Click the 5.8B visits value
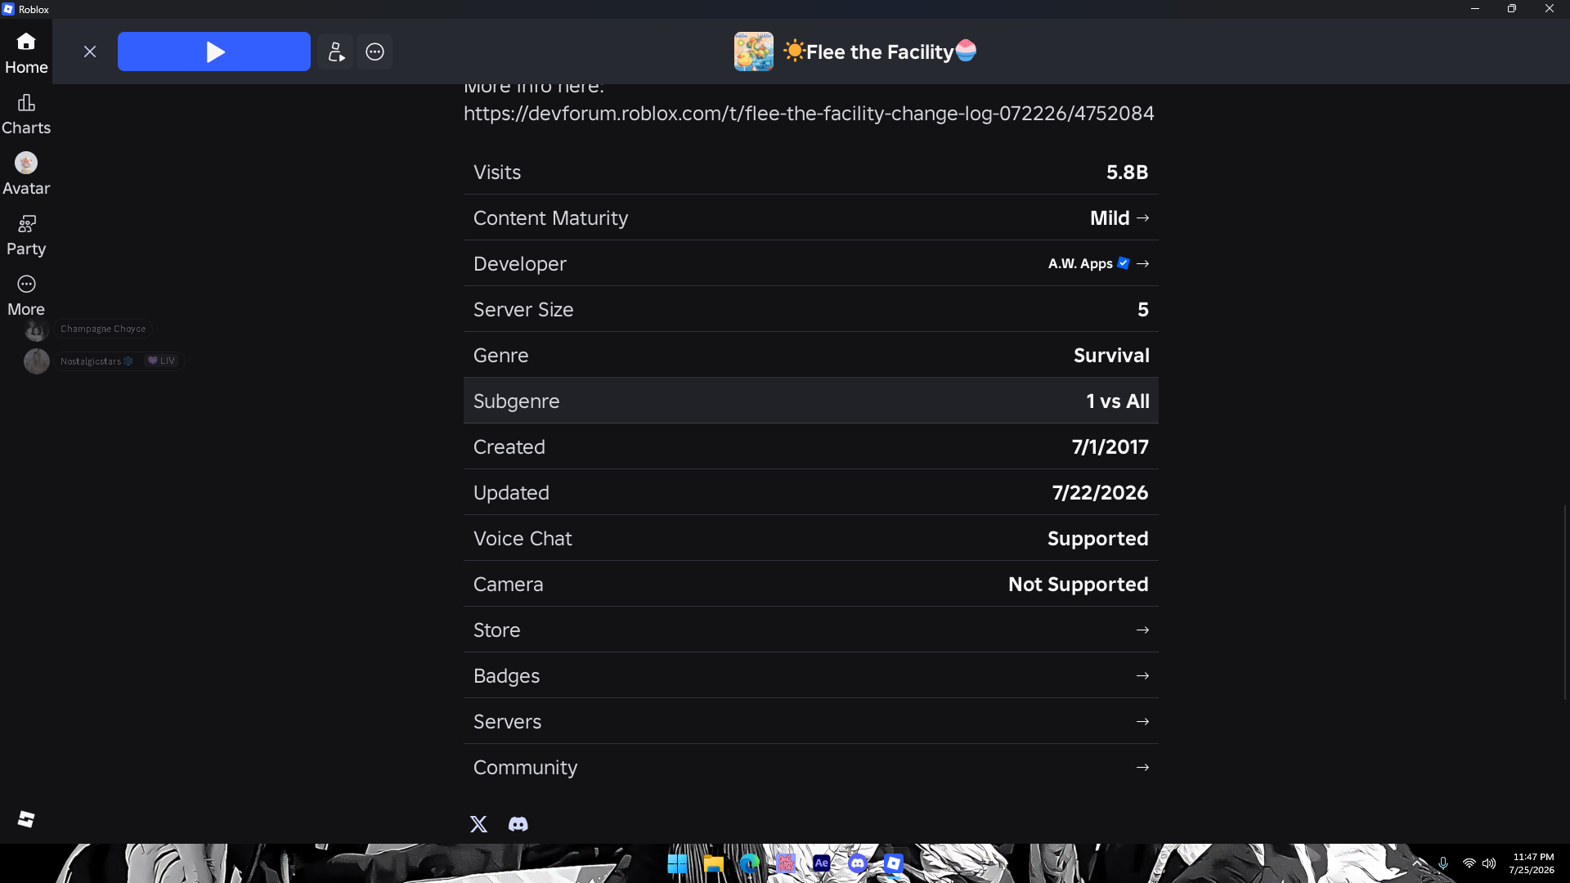1570x883 pixels. click(x=1127, y=172)
